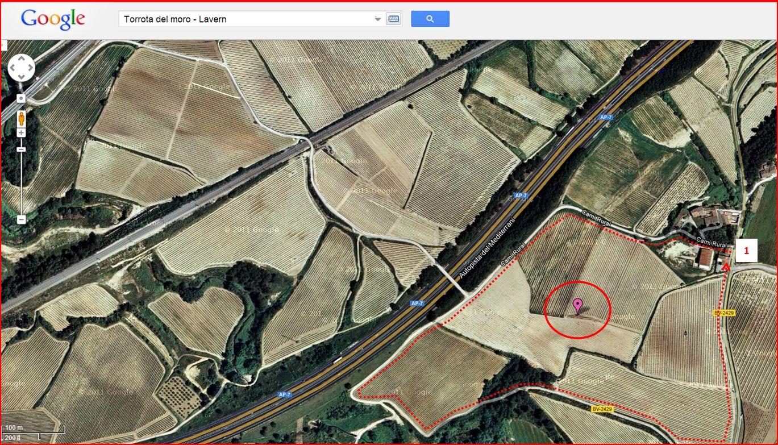Click the red arrowhead at route start

coord(726,264)
